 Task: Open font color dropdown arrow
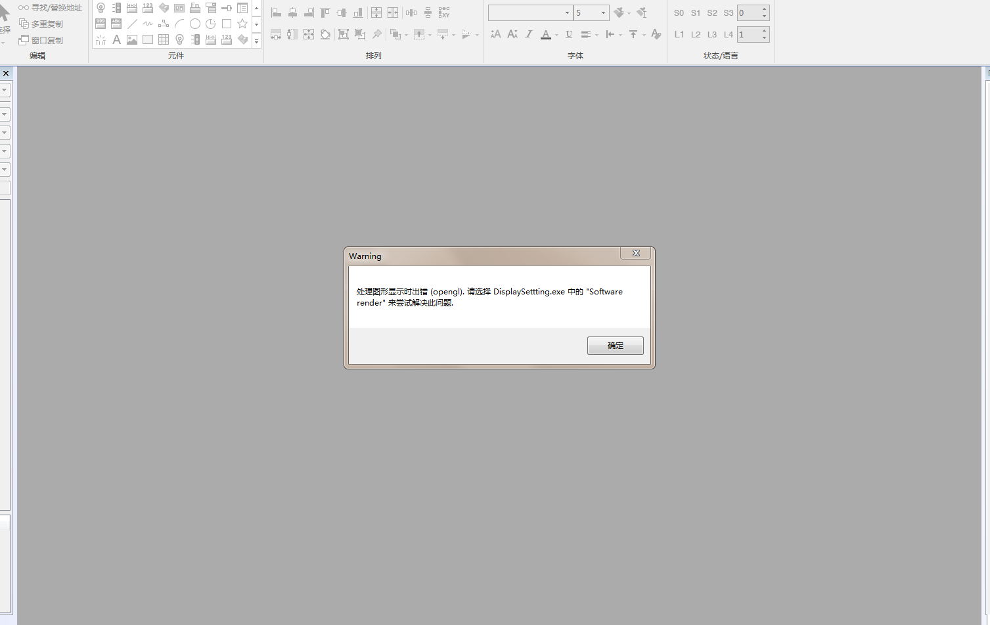(x=556, y=35)
